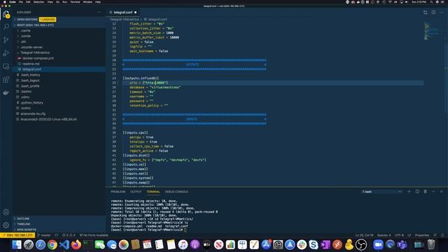Viewport: 448px width, 252px height.
Task: Open the Docker view in activity bar
Action: pos(6,92)
